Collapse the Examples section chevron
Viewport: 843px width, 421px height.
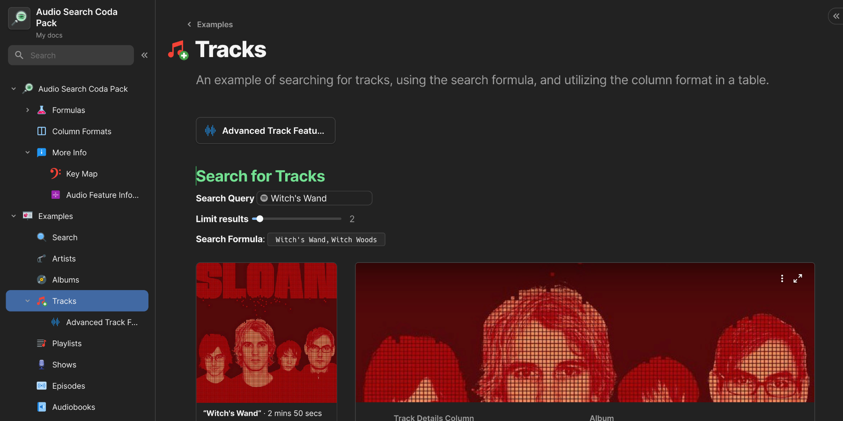coord(13,216)
